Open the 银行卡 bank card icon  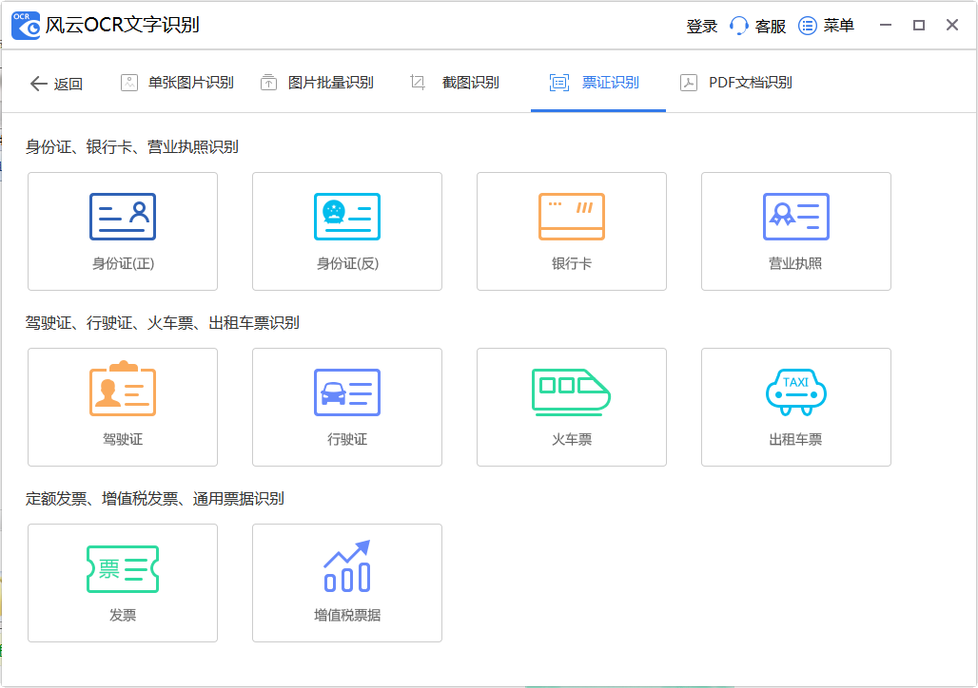point(572,217)
